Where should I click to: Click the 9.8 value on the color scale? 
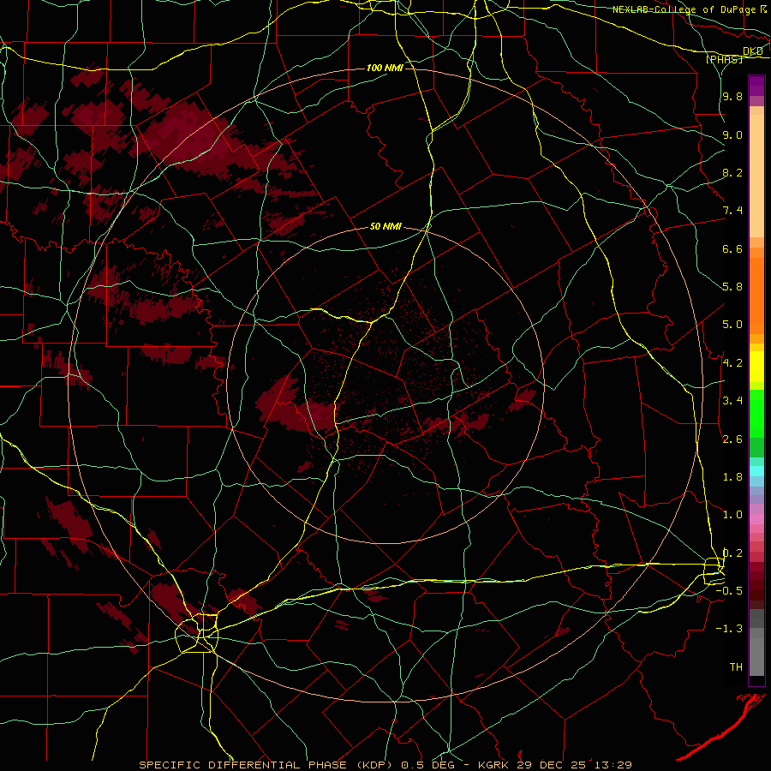click(x=732, y=97)
